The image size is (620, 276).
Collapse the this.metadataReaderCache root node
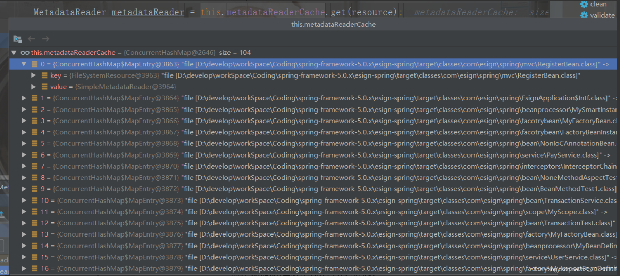pyautogui.click(x=14, y=53)
